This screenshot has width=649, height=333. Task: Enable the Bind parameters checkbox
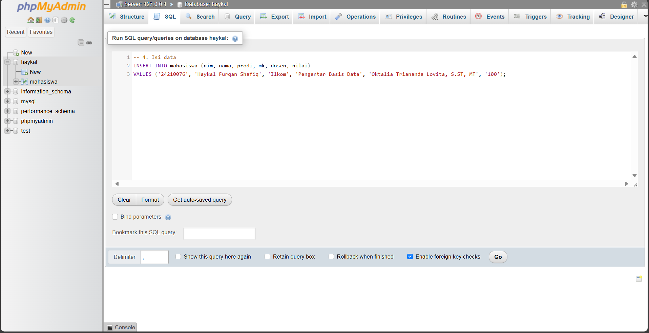point(115,217)
